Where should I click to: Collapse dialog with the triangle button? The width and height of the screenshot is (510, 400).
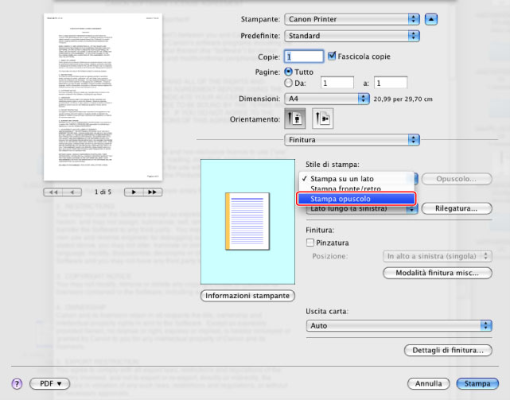[x=430, y=17]
